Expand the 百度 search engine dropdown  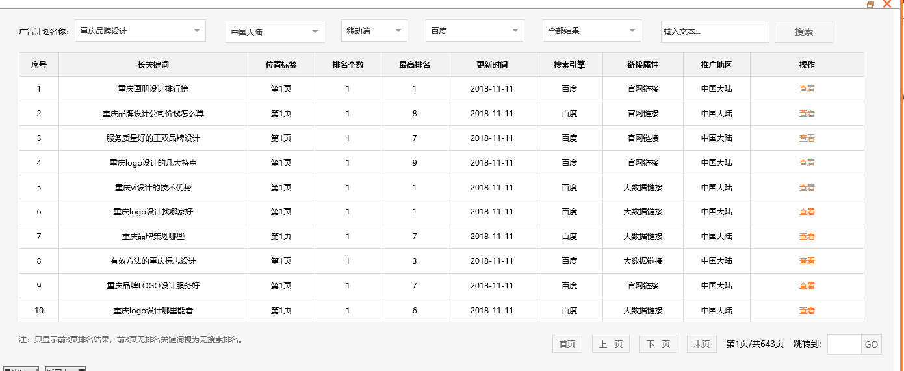click(x=475, y=31)
